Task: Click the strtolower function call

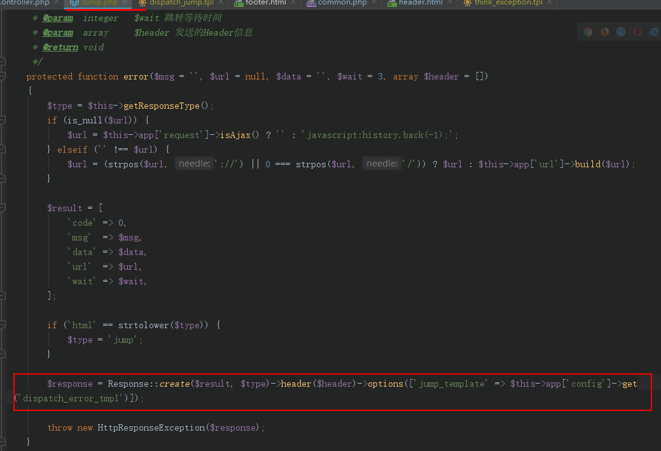Action: tap(143, 325)
